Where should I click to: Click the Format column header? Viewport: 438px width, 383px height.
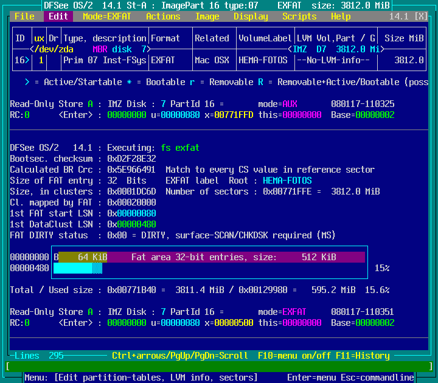165,38
